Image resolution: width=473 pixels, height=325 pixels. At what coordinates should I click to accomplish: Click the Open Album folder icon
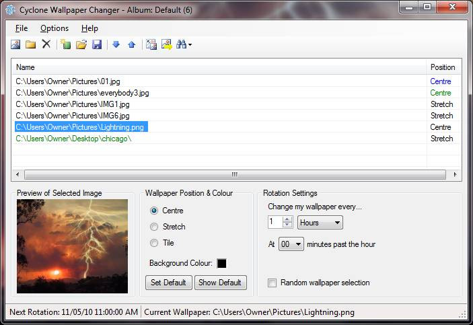click(81, 44)
